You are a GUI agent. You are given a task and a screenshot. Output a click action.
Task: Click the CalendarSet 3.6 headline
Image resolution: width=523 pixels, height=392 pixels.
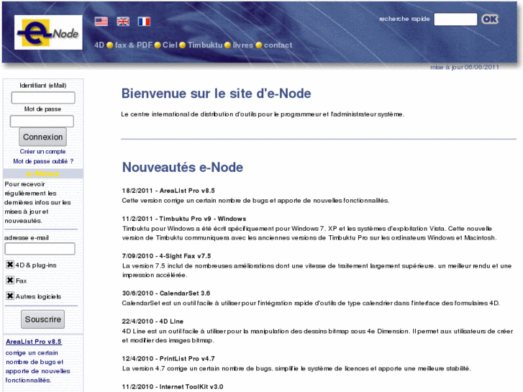pos(165,293)
